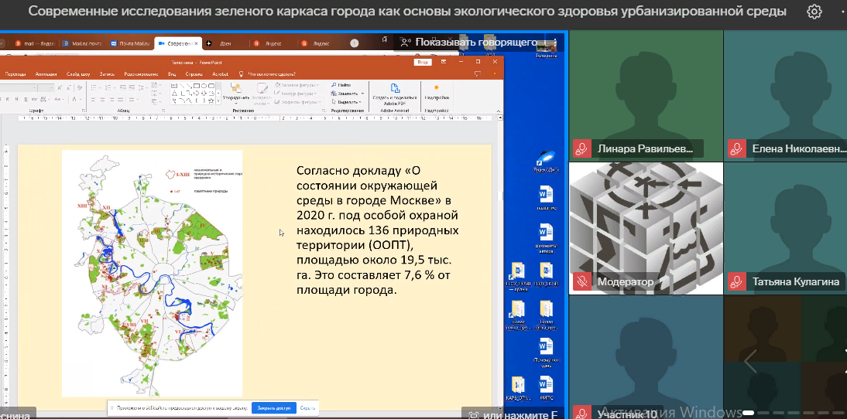Open conference settings gear icon
Image resolution: width=847 pixels, height=419 pixels.
tap(814, 12)
